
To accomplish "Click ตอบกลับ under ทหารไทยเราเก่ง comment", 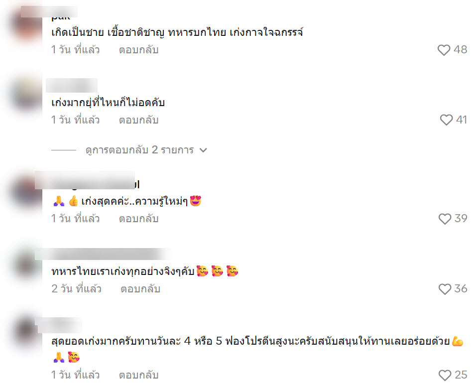I will coord(140,289).
